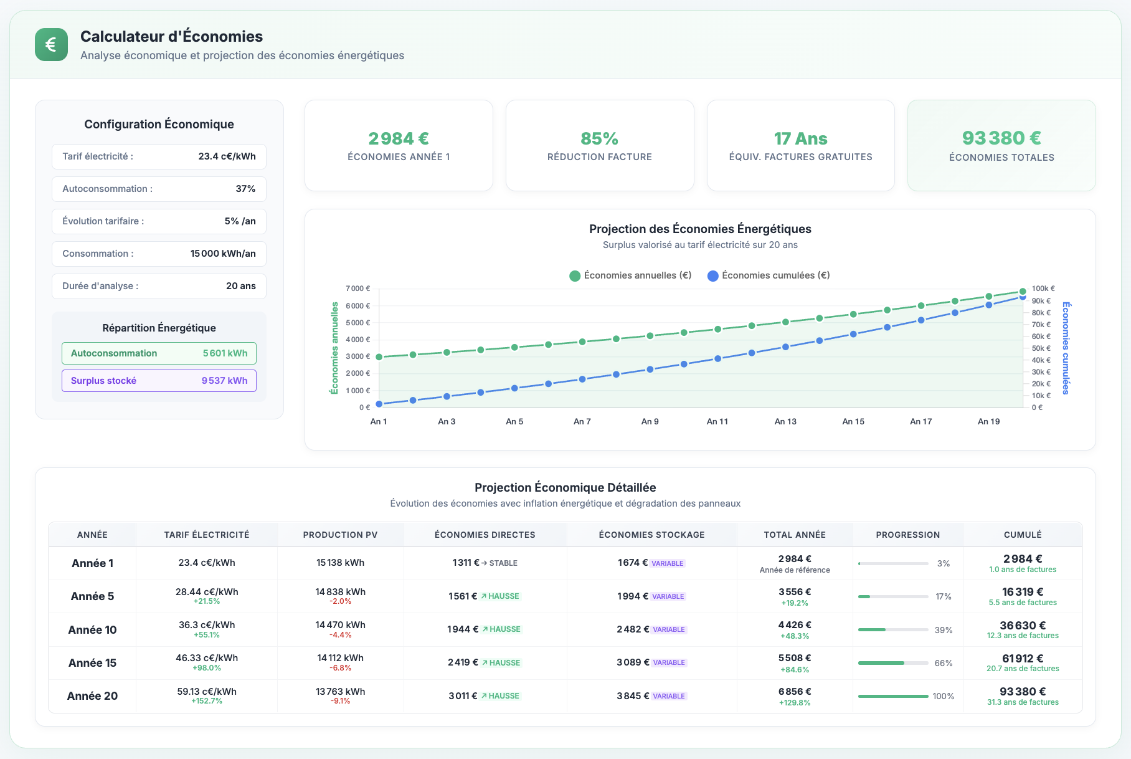Screen dimensions: 1131x759
Task: Select the Tarif électricité 23.4 c€/kWh field
Action: (x=159, y=156)
